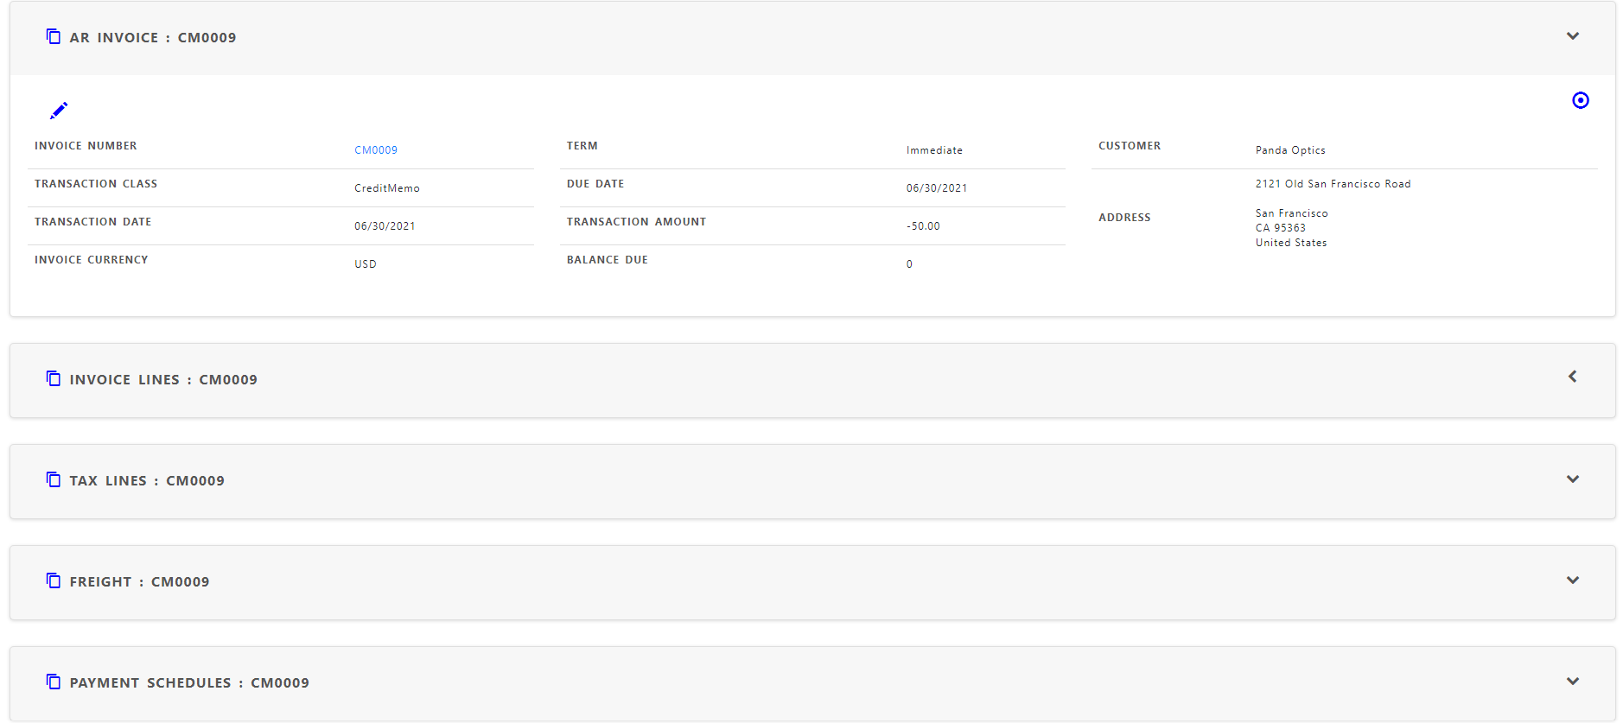Select the CA 95363 address line
Image resolution: width=1623 pixels, height=723 pixels.
point(1281,228)
